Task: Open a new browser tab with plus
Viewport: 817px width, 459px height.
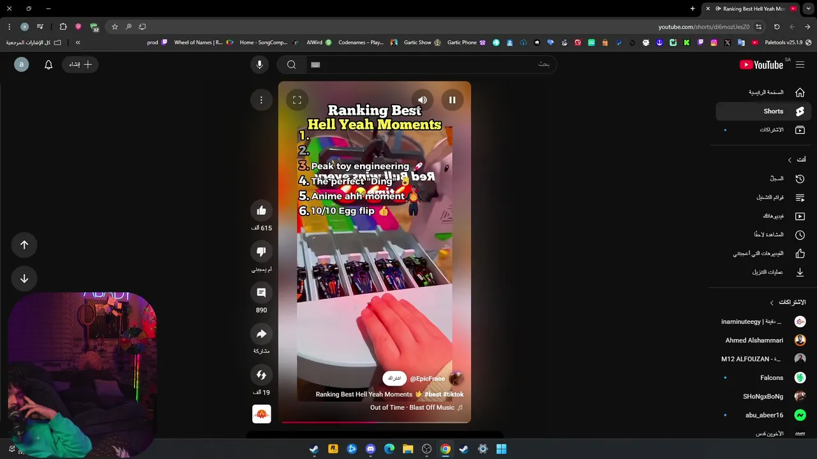Action: 693,9
